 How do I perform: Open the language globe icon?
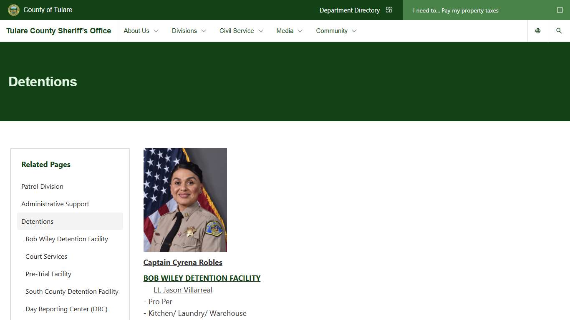click(538, 31)
